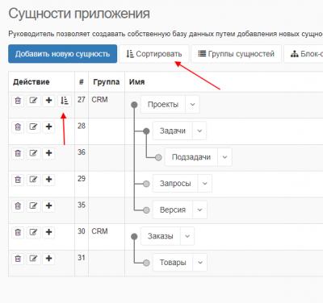Open the Задачи dropdown chevron

coord(199,131)
